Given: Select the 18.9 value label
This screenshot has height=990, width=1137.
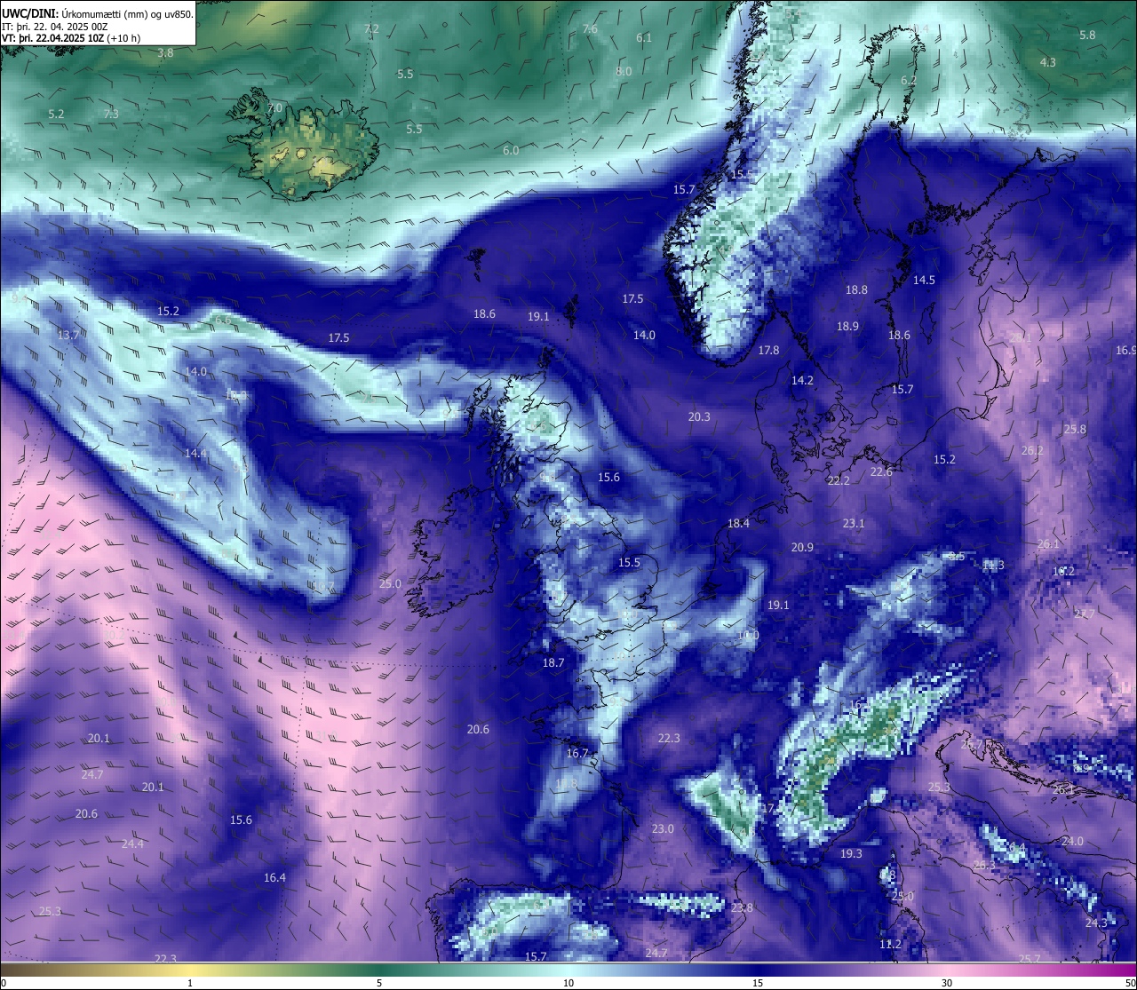Looking at the screenshot, I should (x=847, y=326).
